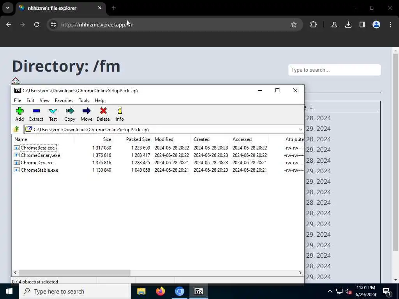Switch to nhhizme's file explorer tab
Image resolution: width=399 pixels, height=299 pixels.
point(60,8)
